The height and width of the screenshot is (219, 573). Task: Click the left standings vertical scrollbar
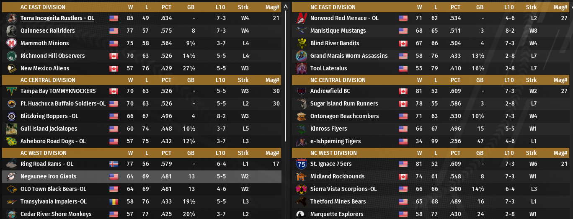coord(286,75)
